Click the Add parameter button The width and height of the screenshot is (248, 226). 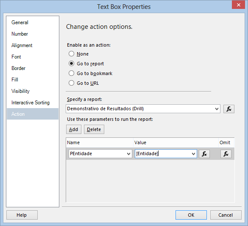pyautogui.click(x=73, y=129)
